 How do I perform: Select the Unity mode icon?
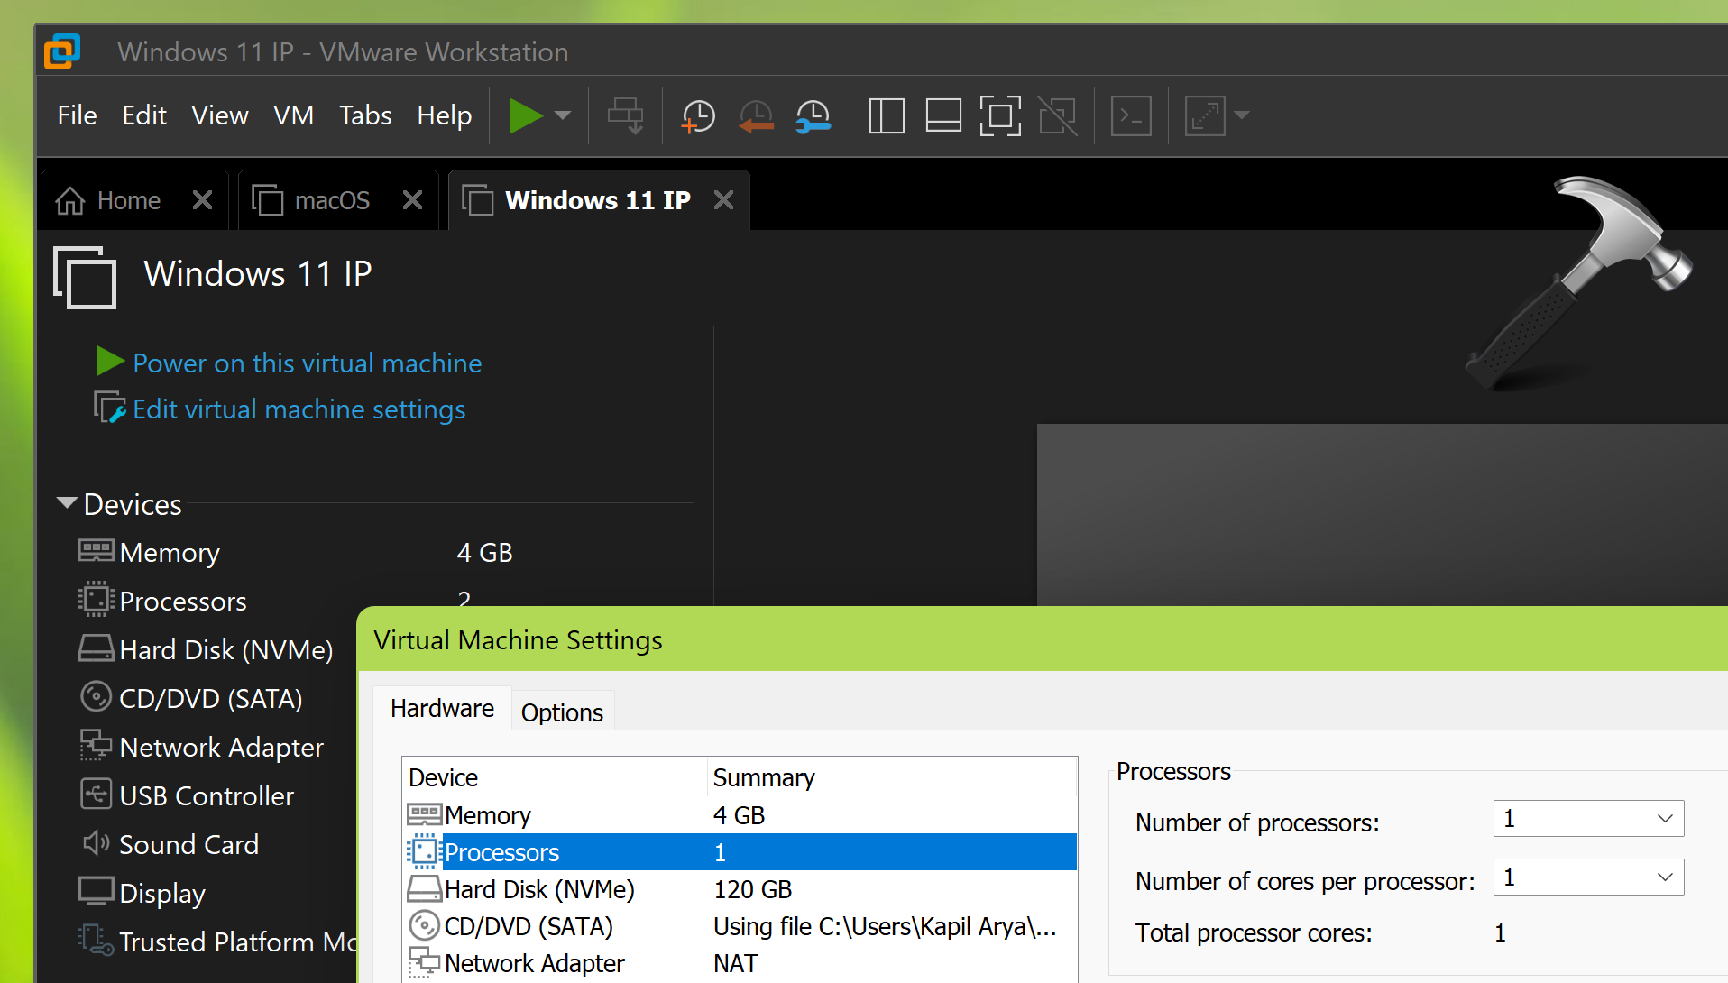(x=1057, y=115)
